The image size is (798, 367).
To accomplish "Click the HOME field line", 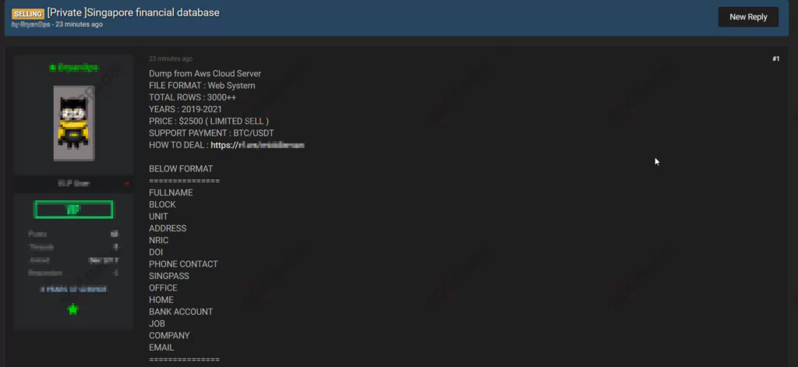I will [161, 300].
